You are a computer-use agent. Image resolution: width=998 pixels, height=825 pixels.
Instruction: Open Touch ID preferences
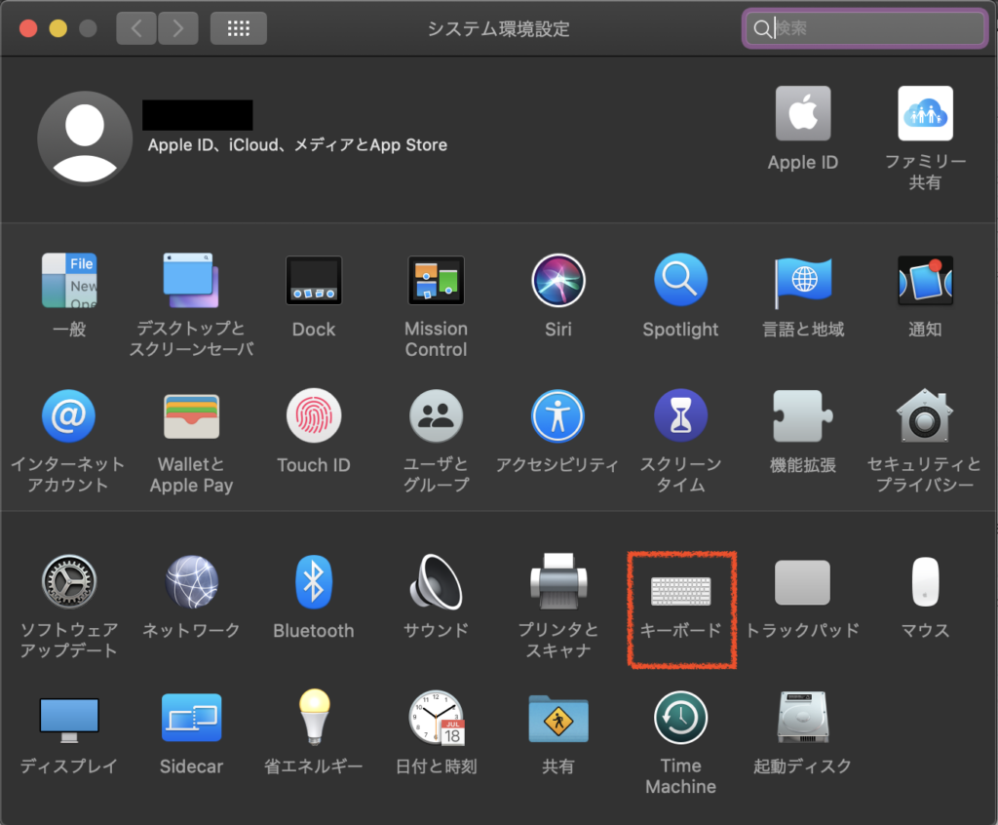pos(314,416)
